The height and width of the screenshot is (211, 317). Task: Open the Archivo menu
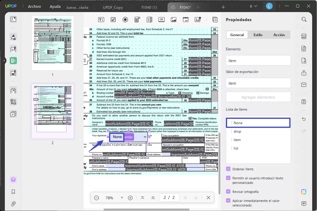(x=34, y=6)
